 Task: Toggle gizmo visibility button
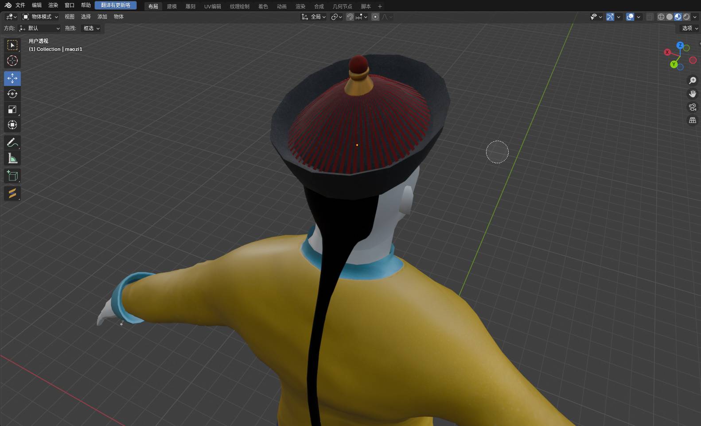[x=610, y=17]
